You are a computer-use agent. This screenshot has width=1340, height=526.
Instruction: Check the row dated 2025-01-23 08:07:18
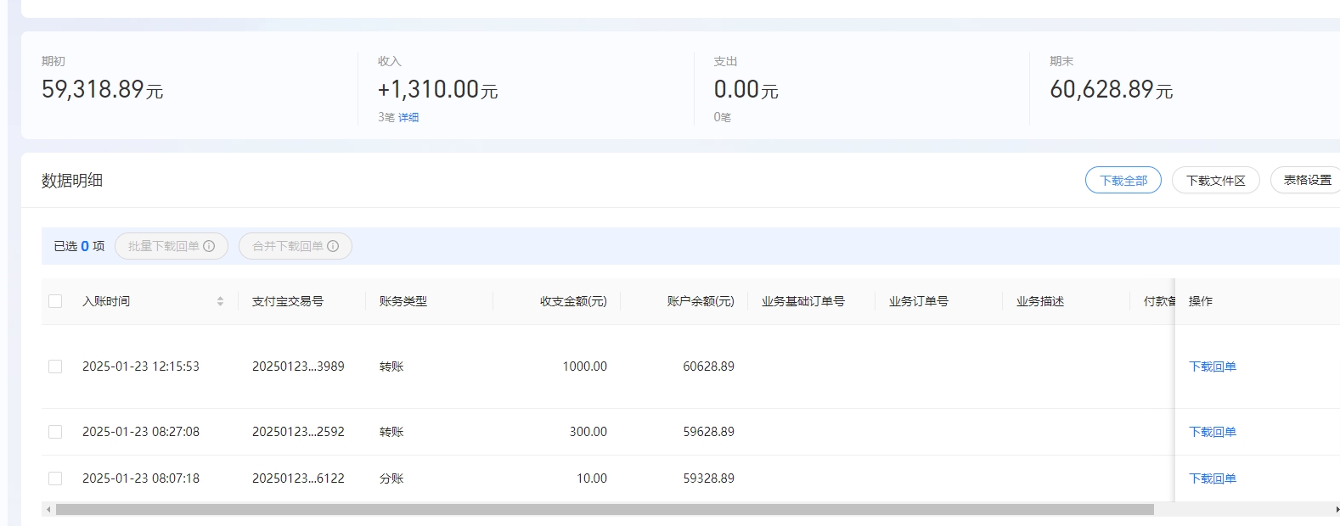[55, 478]
